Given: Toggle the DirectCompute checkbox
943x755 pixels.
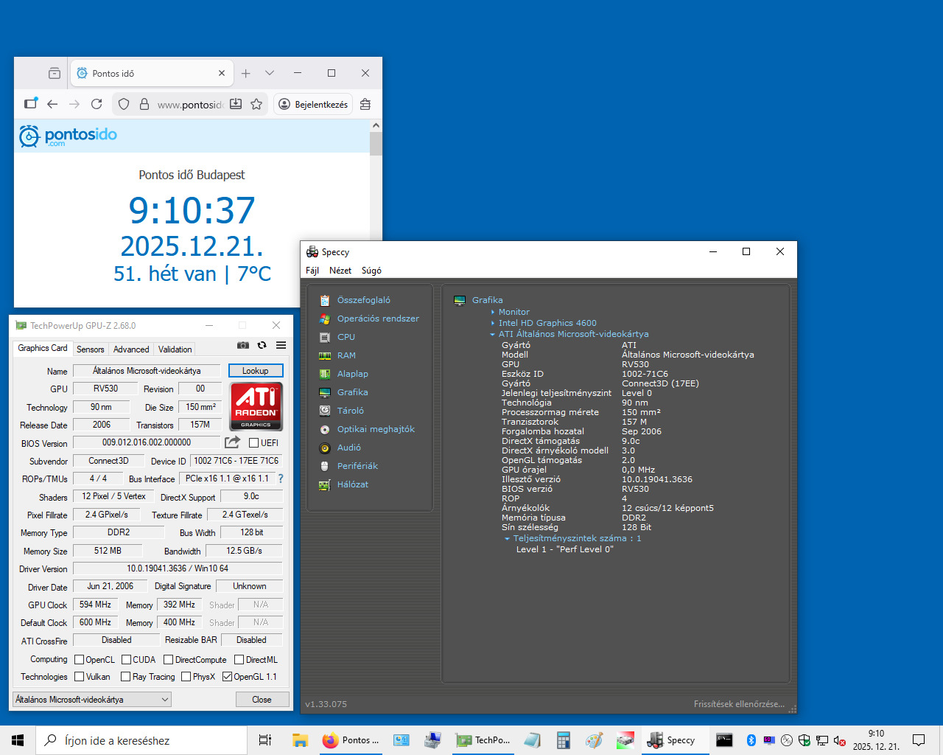Looking at the screenshot, I should (169, 660).
